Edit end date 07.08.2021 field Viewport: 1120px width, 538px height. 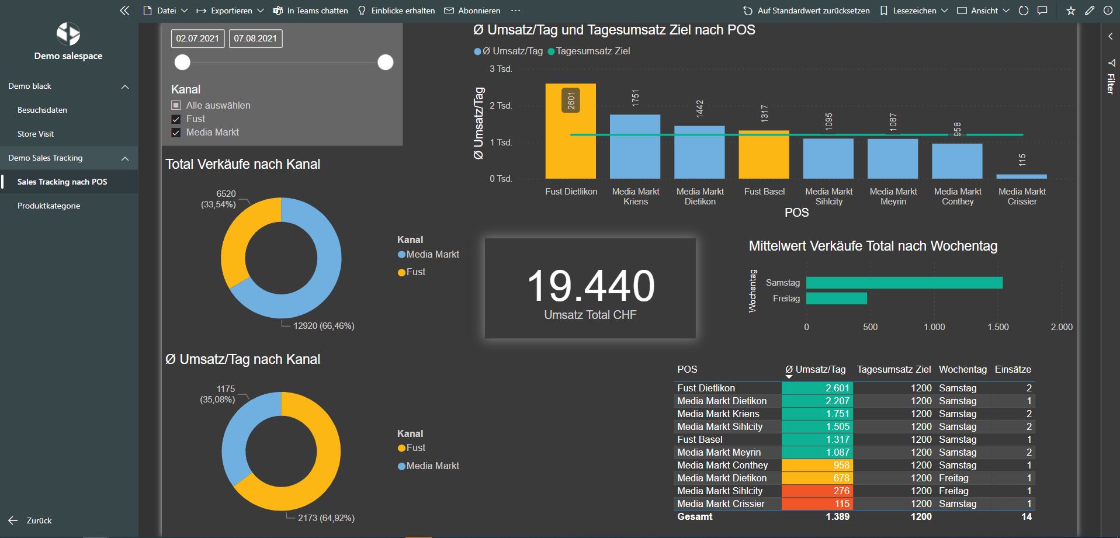[255, 39]
